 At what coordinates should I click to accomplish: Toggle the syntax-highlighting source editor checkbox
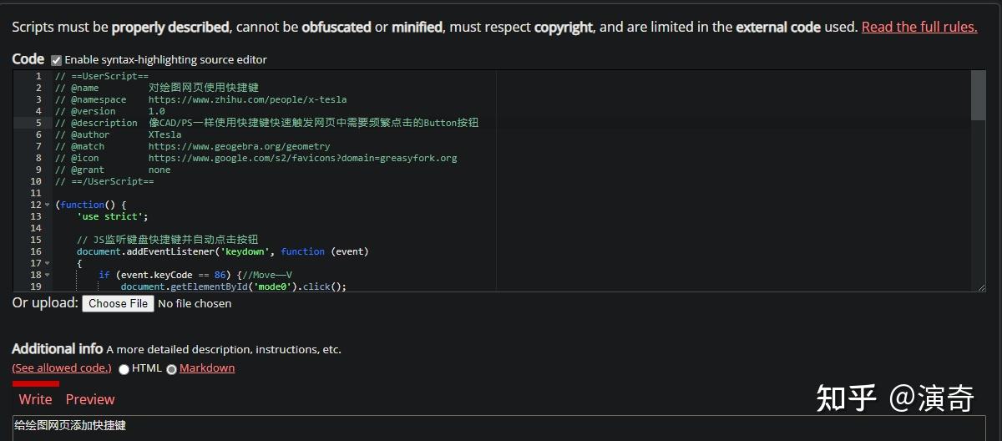(57, 60)
